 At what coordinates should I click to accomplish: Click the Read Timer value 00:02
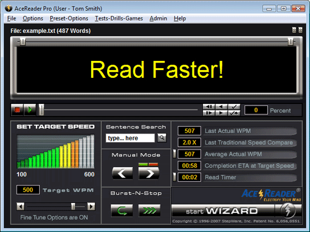point(189,177)
